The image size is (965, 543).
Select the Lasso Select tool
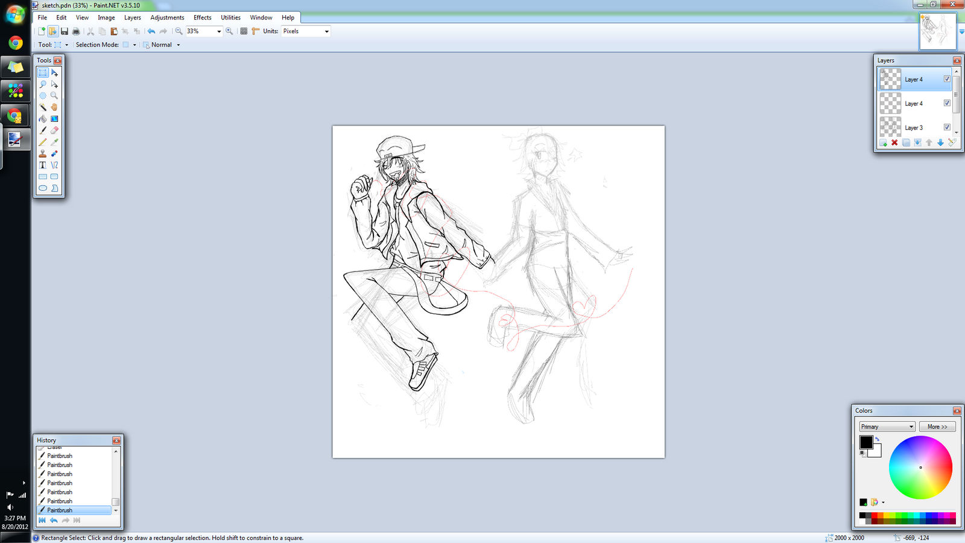(x=43, y=84)
